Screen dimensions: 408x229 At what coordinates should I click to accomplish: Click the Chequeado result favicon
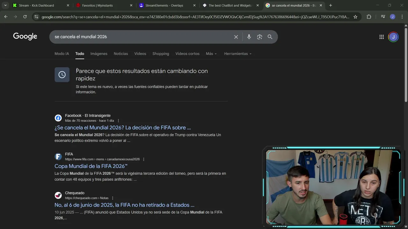click(58, 195)
